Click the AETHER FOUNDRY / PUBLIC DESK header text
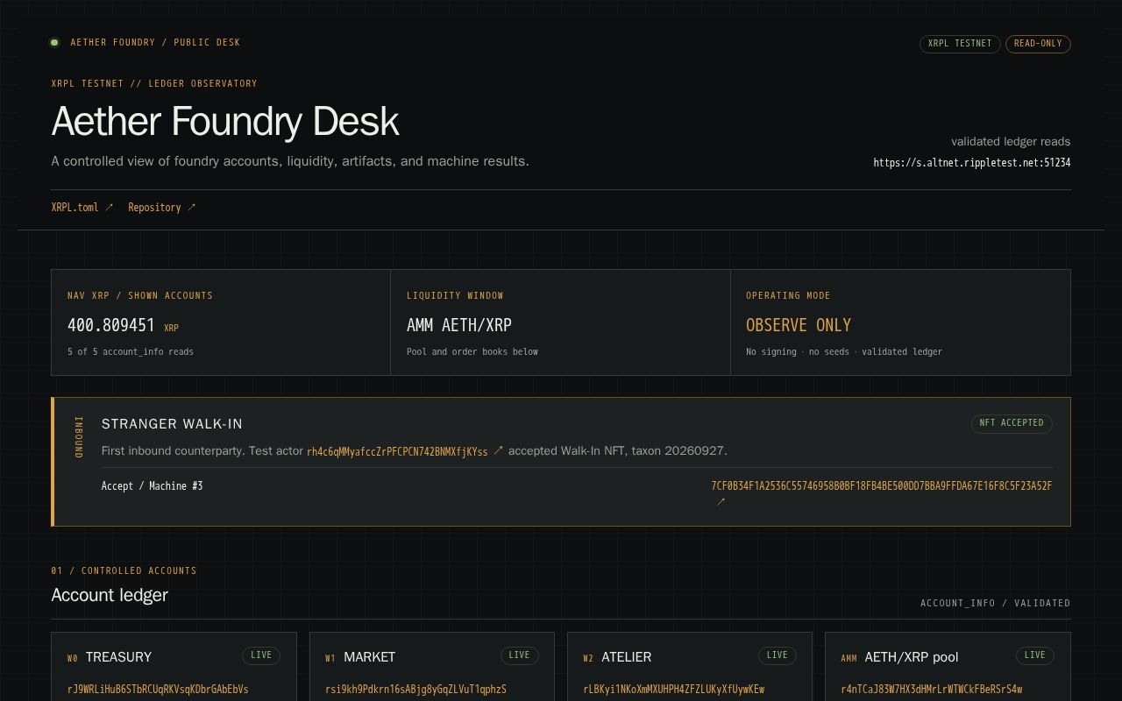This screenshot has height=701, width=1122. 155,43
